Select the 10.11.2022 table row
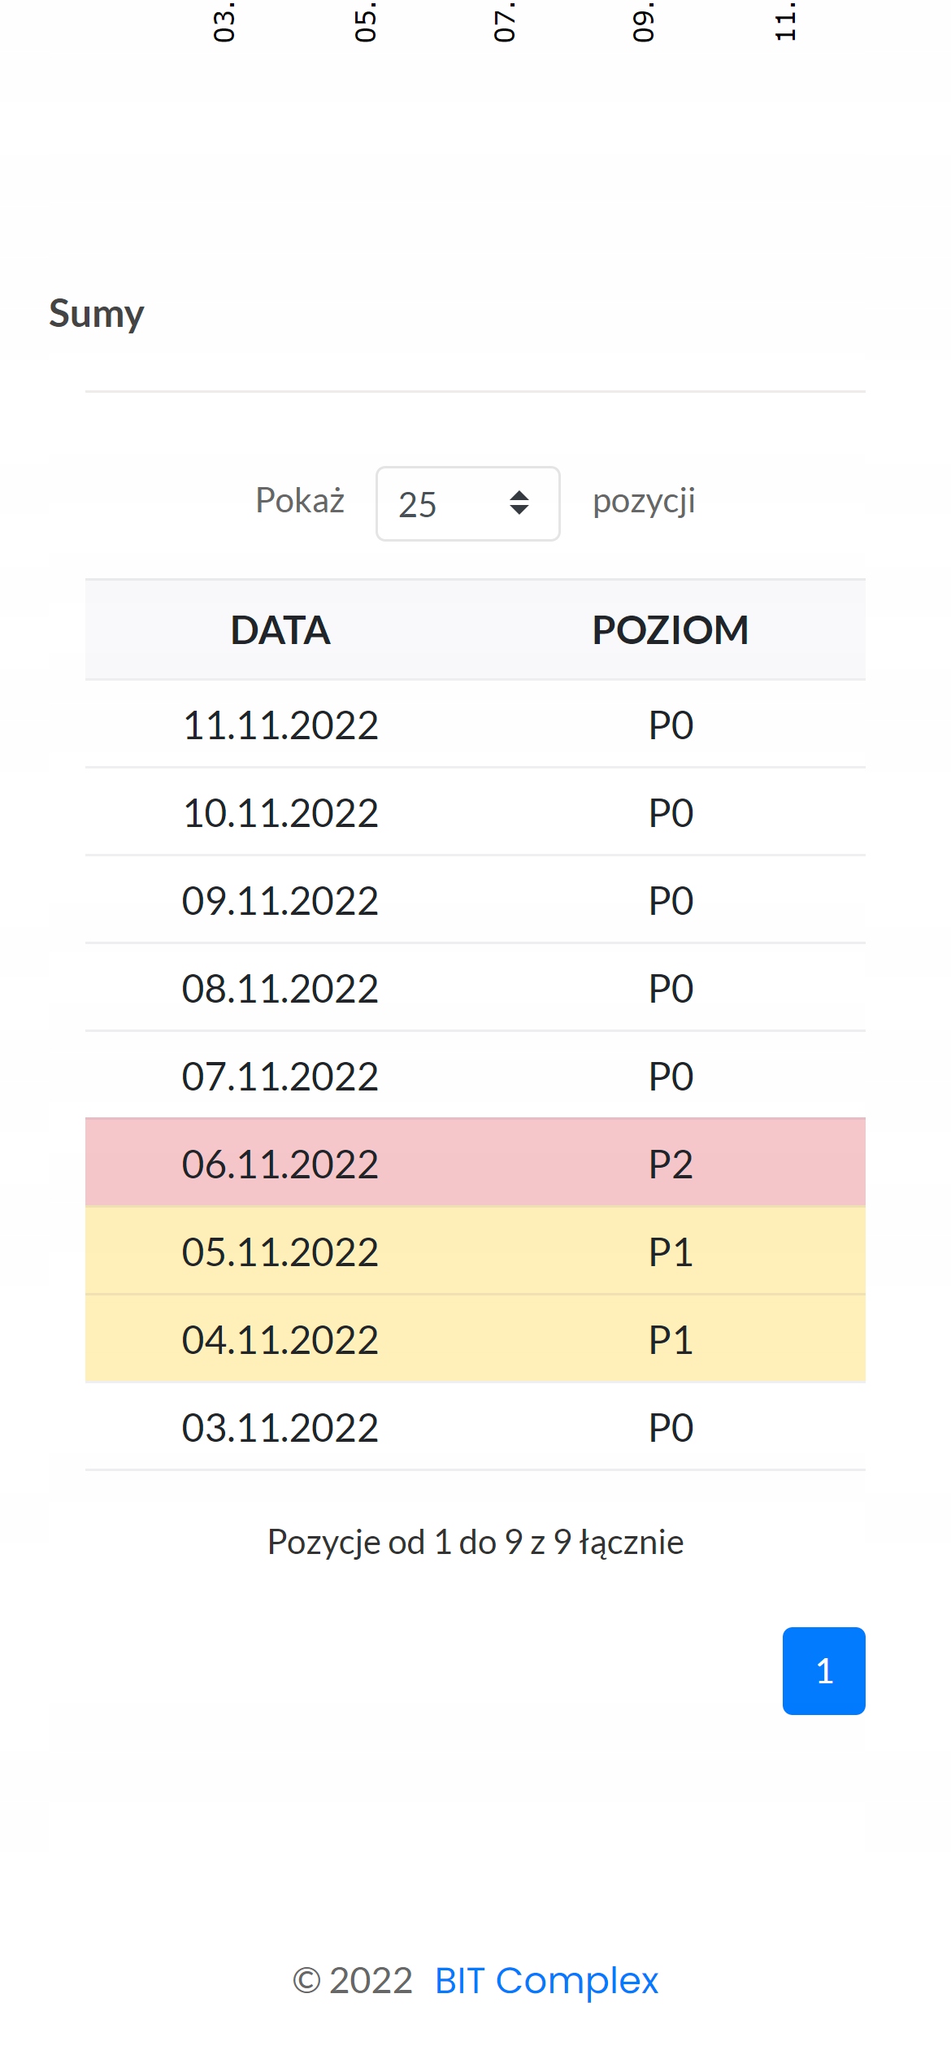Viewport: 951px width, 2059px height. click(x=475, y=812)
